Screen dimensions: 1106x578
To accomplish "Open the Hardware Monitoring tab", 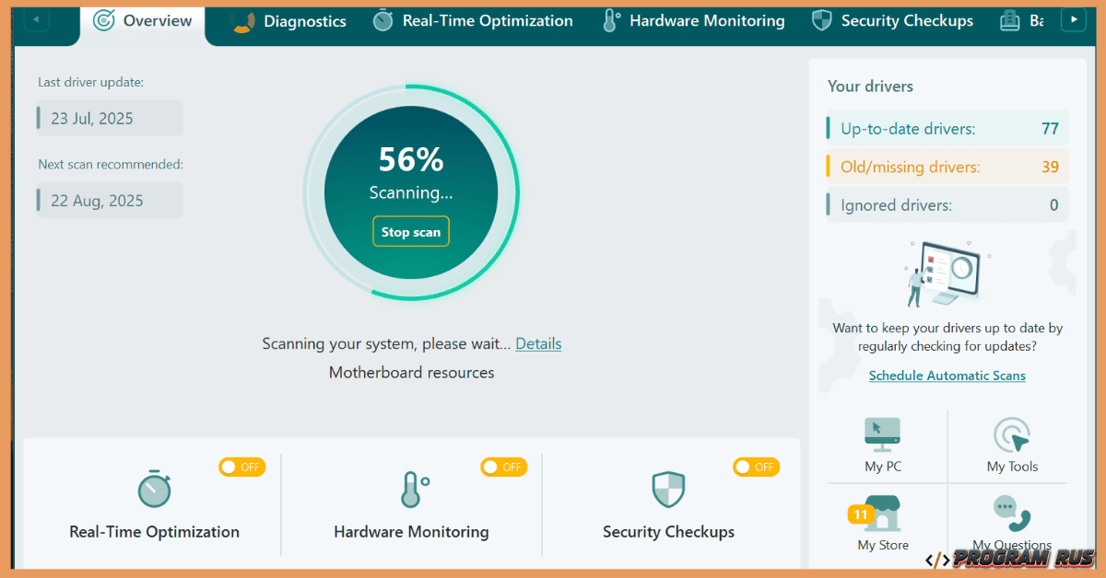I will coord(692,21).
